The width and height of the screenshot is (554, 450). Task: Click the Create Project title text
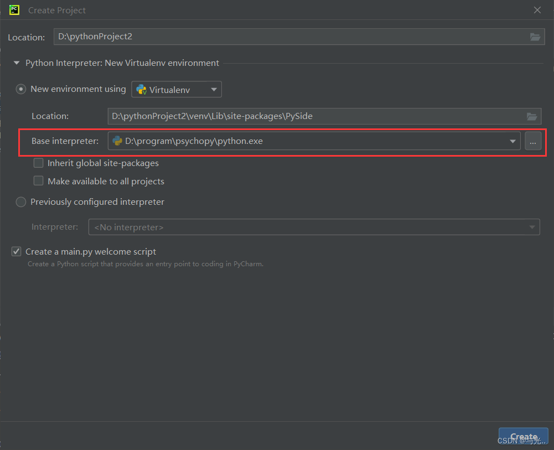(57, 11)
